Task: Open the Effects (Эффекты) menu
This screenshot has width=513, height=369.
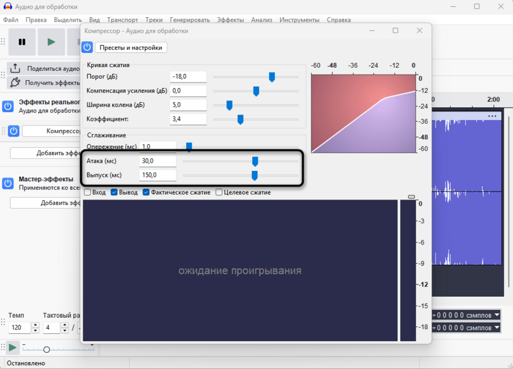Action: coord(231,20)
